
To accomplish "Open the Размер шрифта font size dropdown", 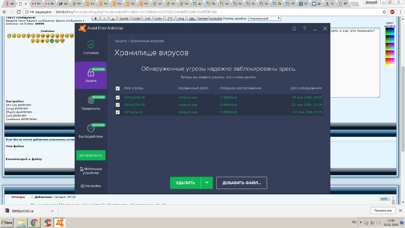I will 265,18.
